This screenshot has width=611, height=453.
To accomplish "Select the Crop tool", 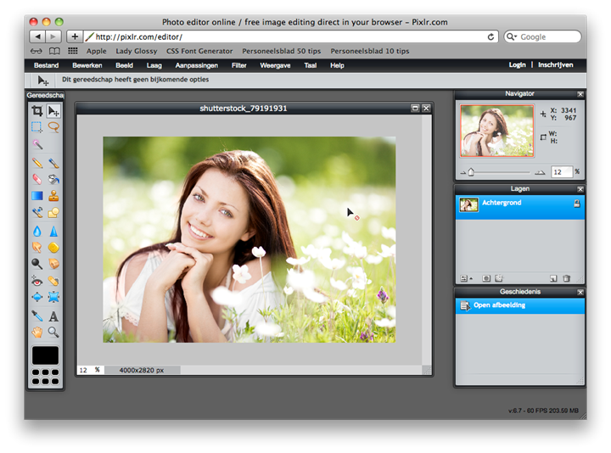I will click(36, 111).
